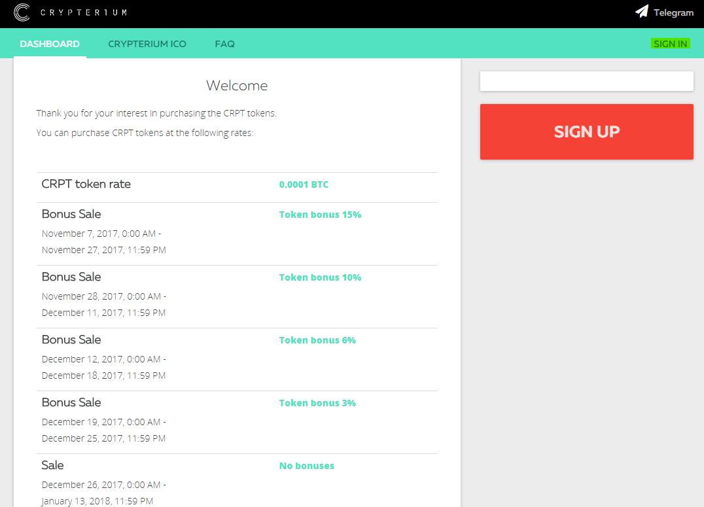Viewport: 704px width, 507px height.
Task: Click the Bonus Sale heading with 6% bonus
Action: (71, 340)
